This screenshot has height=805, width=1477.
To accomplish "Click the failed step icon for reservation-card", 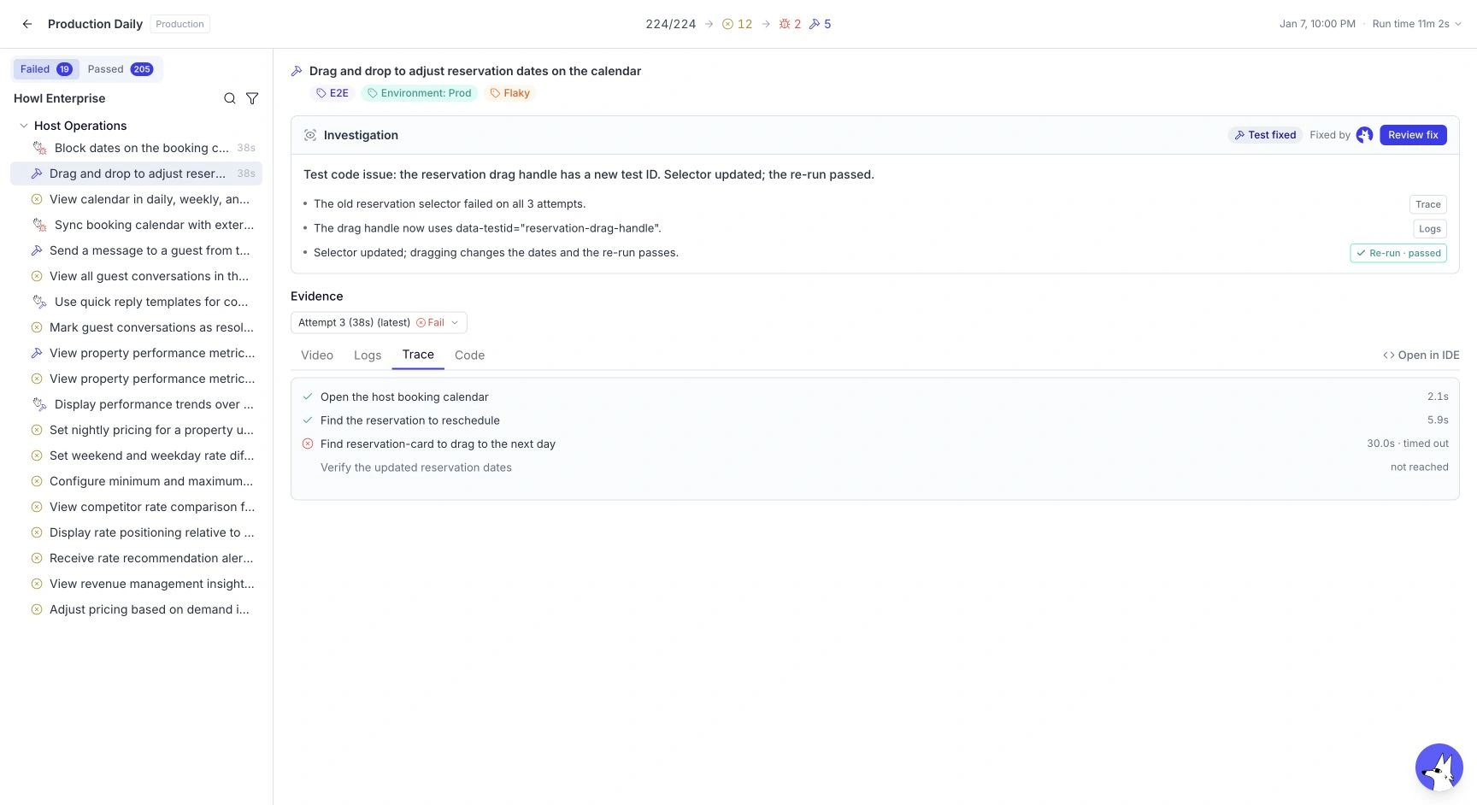I will 308,444.
